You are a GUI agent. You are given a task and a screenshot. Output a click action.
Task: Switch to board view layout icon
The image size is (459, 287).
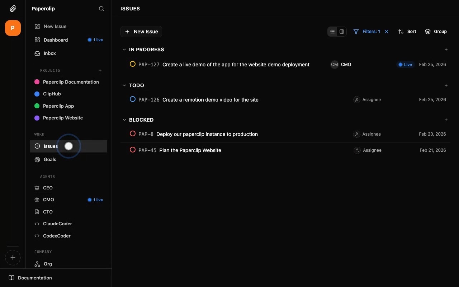pos(342,32)
